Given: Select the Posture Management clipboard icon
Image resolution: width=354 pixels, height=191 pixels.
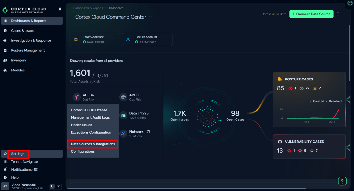Looking at the screenshot, I should point(5,51).
